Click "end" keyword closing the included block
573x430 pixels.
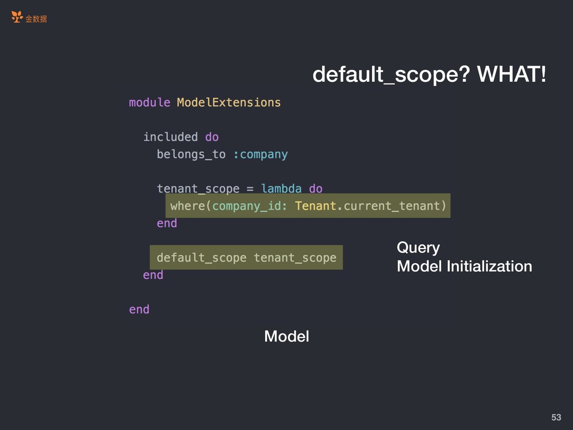point(153,275)
